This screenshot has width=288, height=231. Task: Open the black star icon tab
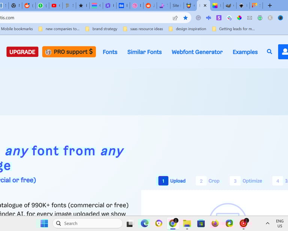81,6
